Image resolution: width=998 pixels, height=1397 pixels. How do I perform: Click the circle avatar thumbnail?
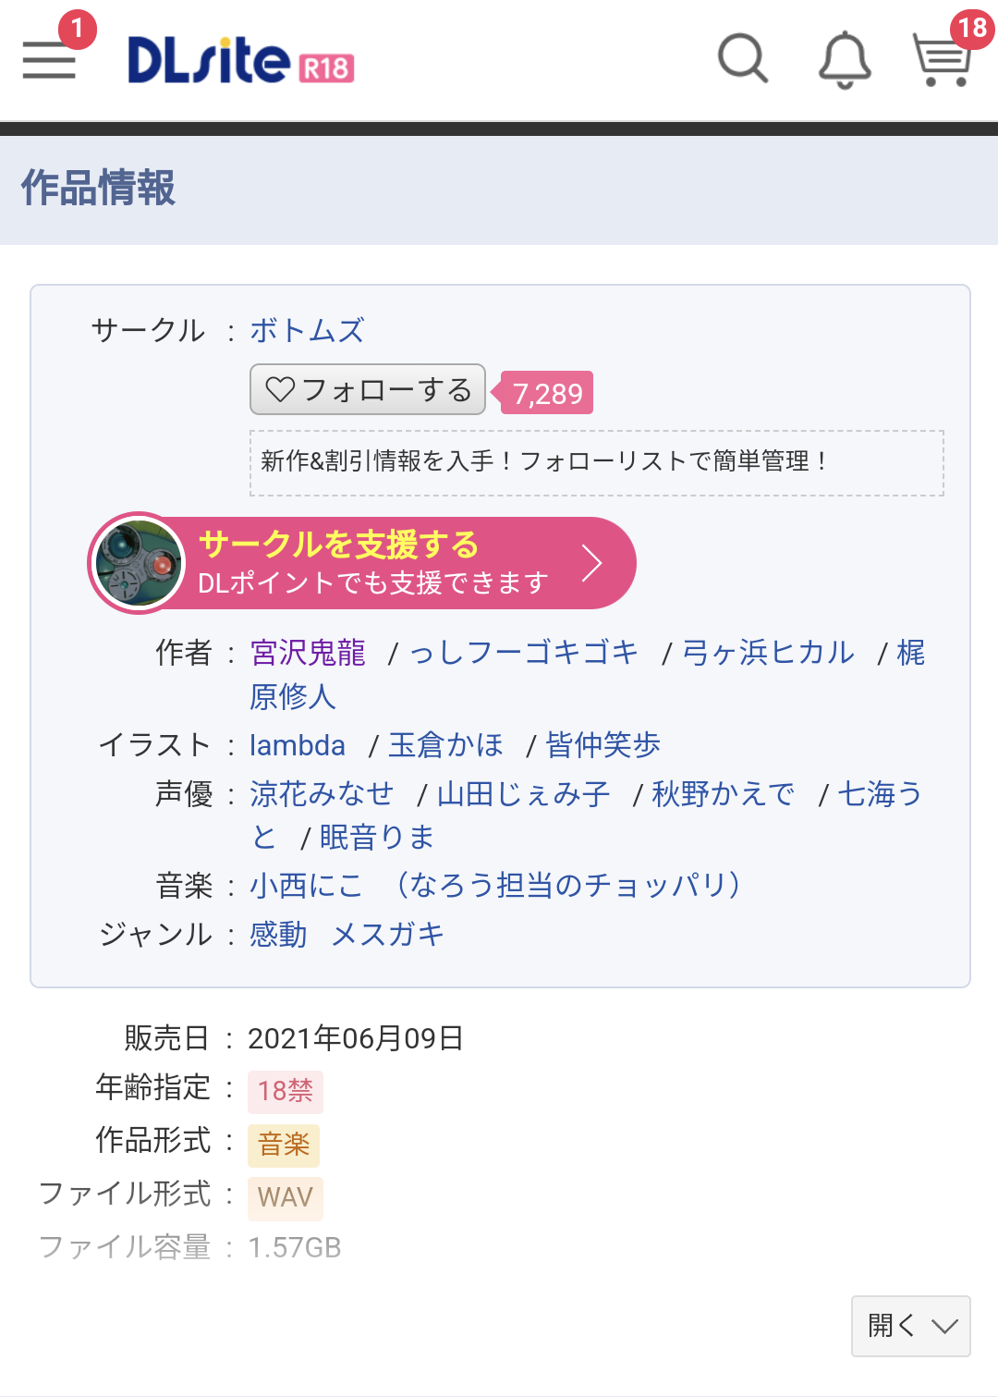click(x=139, y=563)
